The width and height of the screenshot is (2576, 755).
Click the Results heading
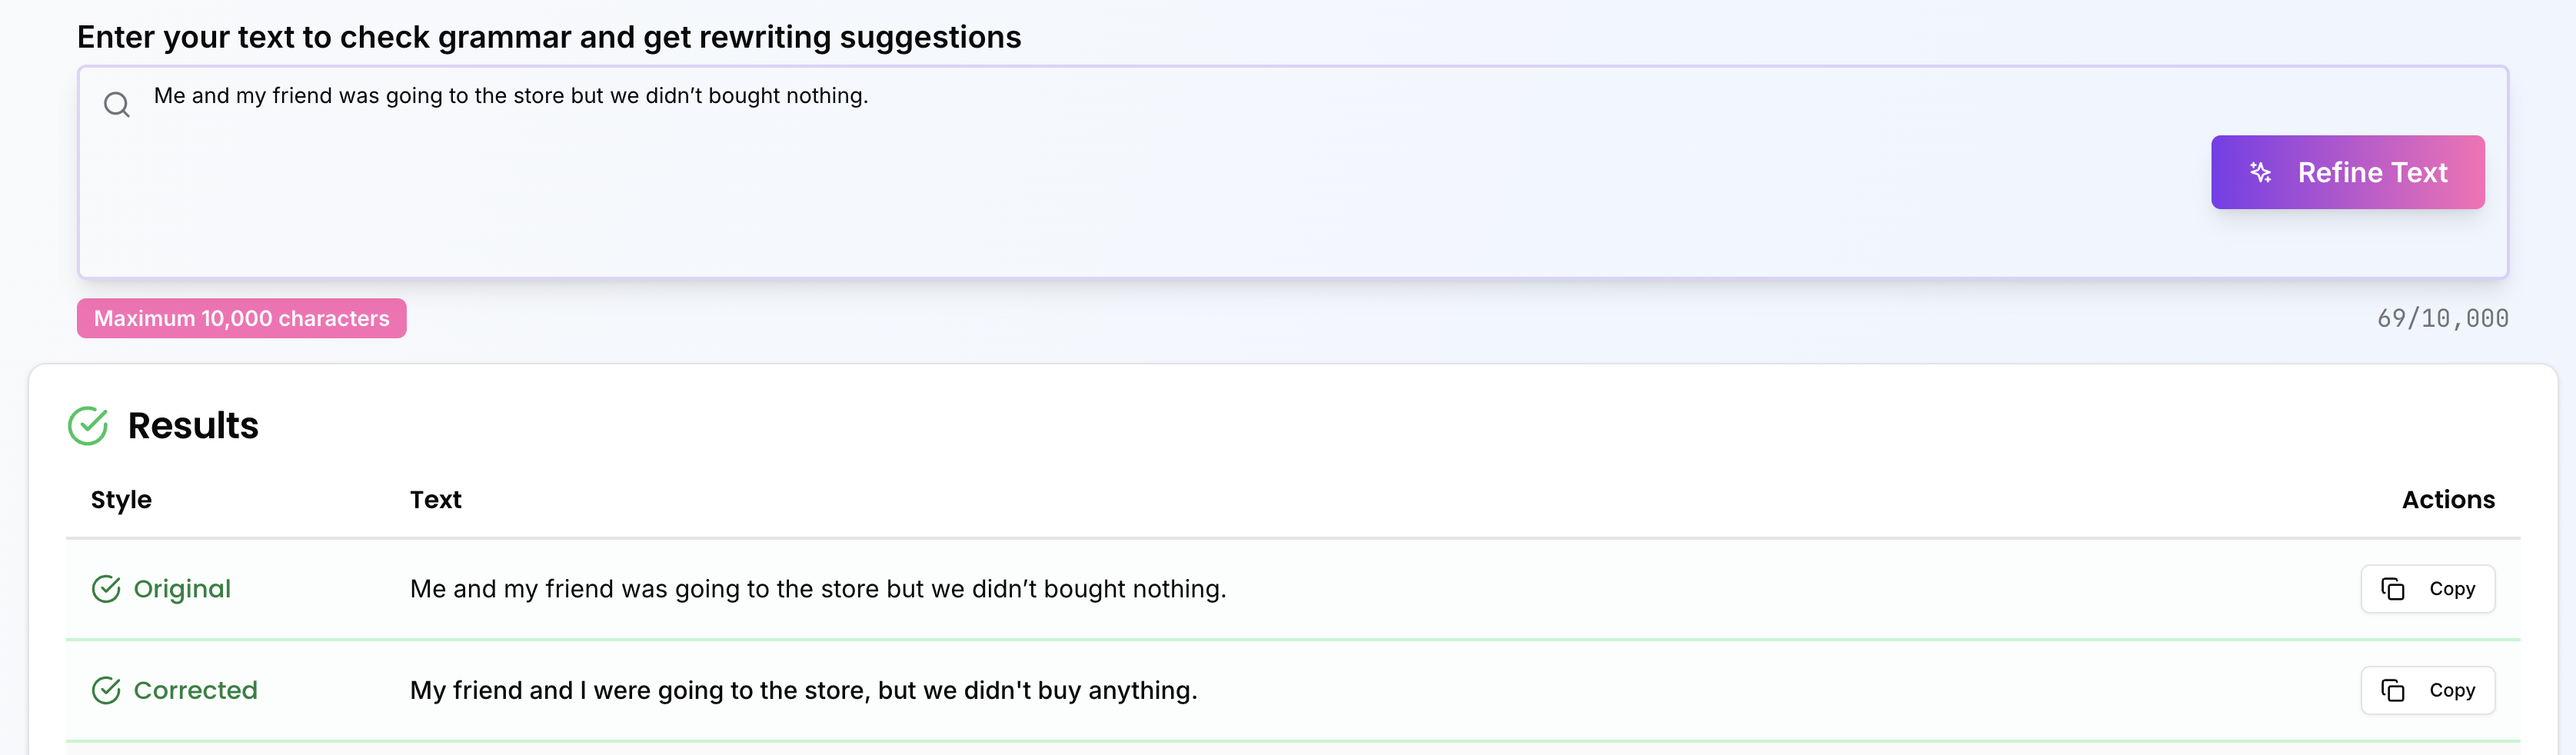click(x=193, y=426)
